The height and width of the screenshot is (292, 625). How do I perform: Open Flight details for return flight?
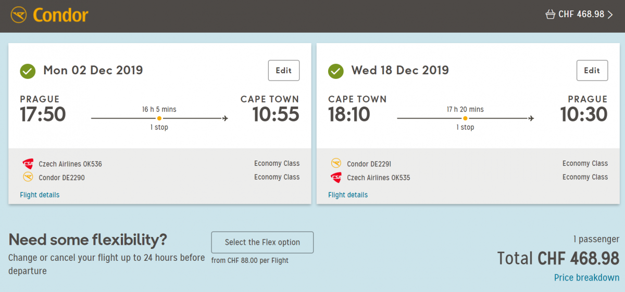click(x=348, y=195)
